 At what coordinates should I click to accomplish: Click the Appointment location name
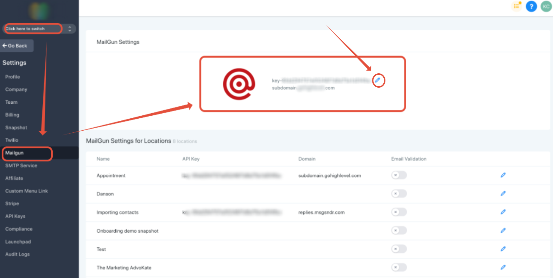click(111, 175)
